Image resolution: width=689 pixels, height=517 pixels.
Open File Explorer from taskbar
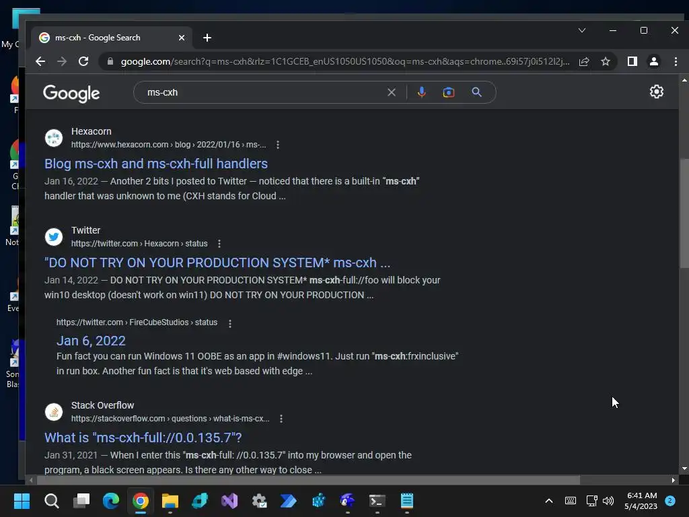tap(170, 501)
